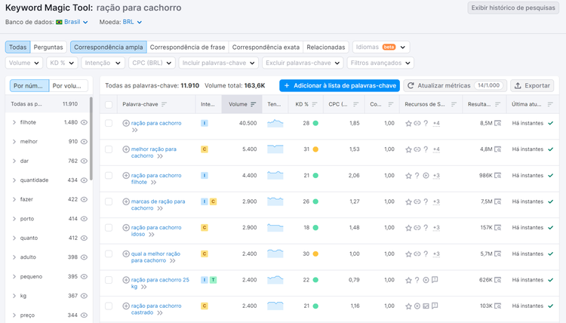The width and height of the screenshot is (566, 323).
Task: Click the green KD dot for 28
Action: pos(315,124)
